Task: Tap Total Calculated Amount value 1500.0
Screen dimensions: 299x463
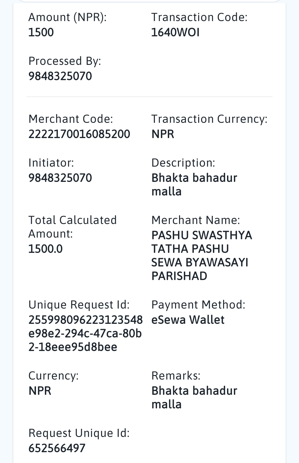Action: [x=45, y=249]
